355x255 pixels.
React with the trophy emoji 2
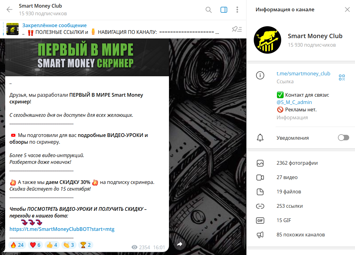[86, 245]
